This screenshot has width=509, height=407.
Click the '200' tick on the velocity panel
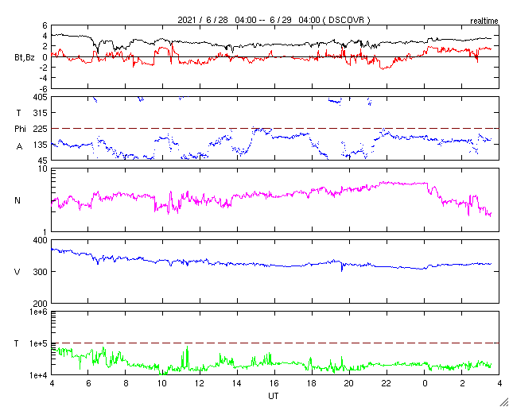[41, 304]
